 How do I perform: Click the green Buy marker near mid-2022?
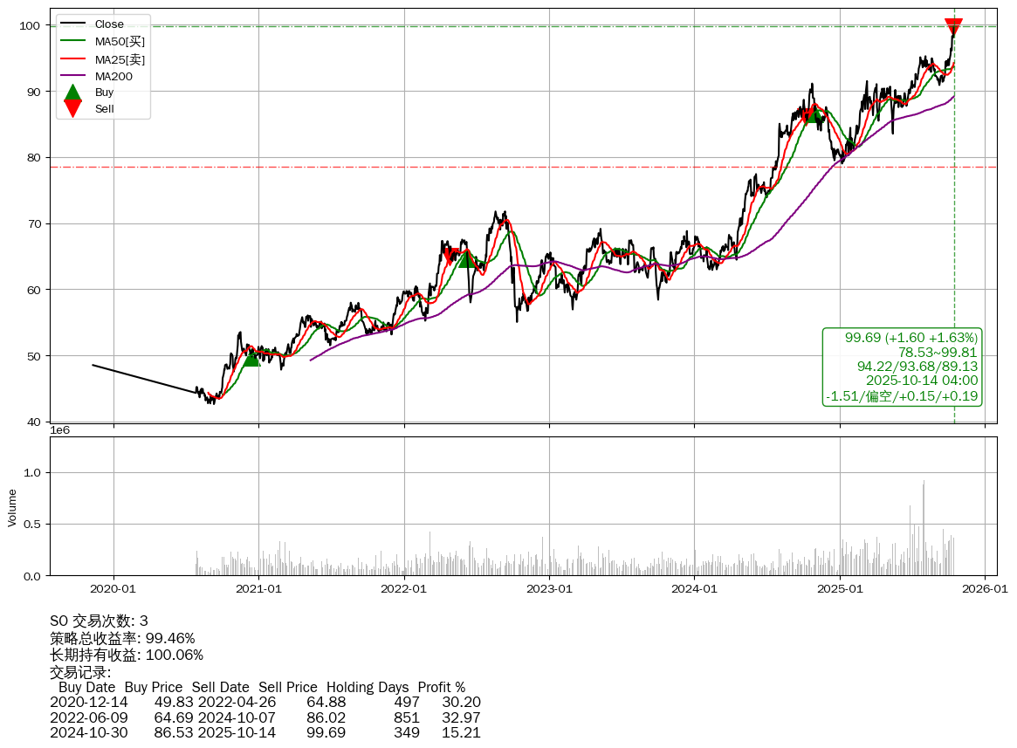click(467, 259)
